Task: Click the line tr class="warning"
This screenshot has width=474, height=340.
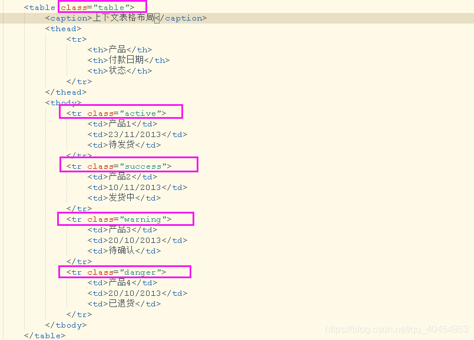Action: click(119, 219)
